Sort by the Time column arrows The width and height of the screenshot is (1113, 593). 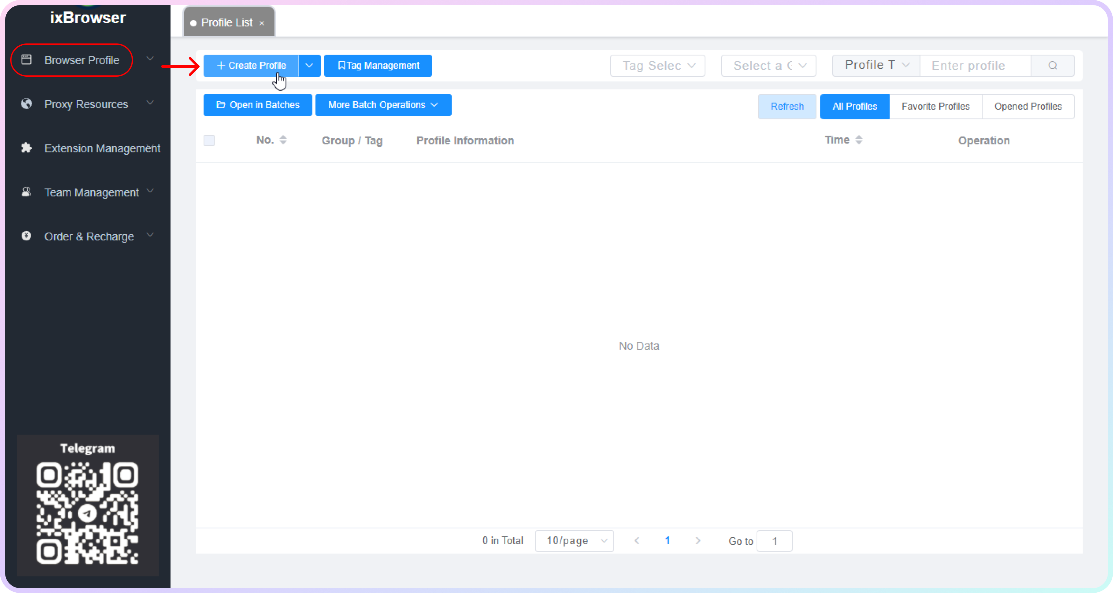tap(858, 140)
